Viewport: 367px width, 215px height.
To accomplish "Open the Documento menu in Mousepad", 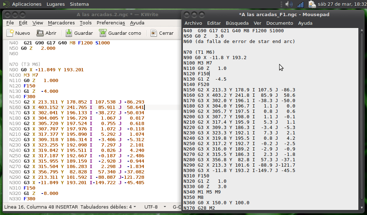I will [280, 23].
